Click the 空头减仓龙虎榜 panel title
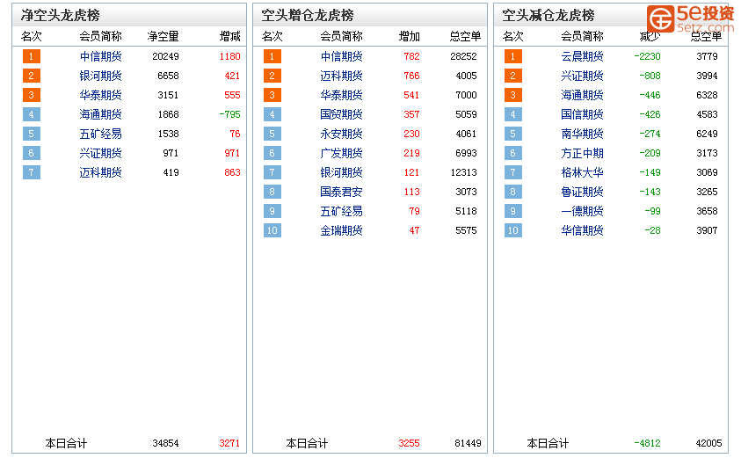741x458 pixels. [x=548, y=16]
